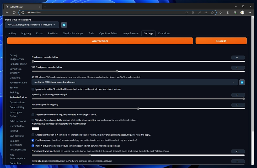Image resolution: width=257 pixels, height=168 pixels.
Task: Open browser Collections
Action: (x=228, y=13)
